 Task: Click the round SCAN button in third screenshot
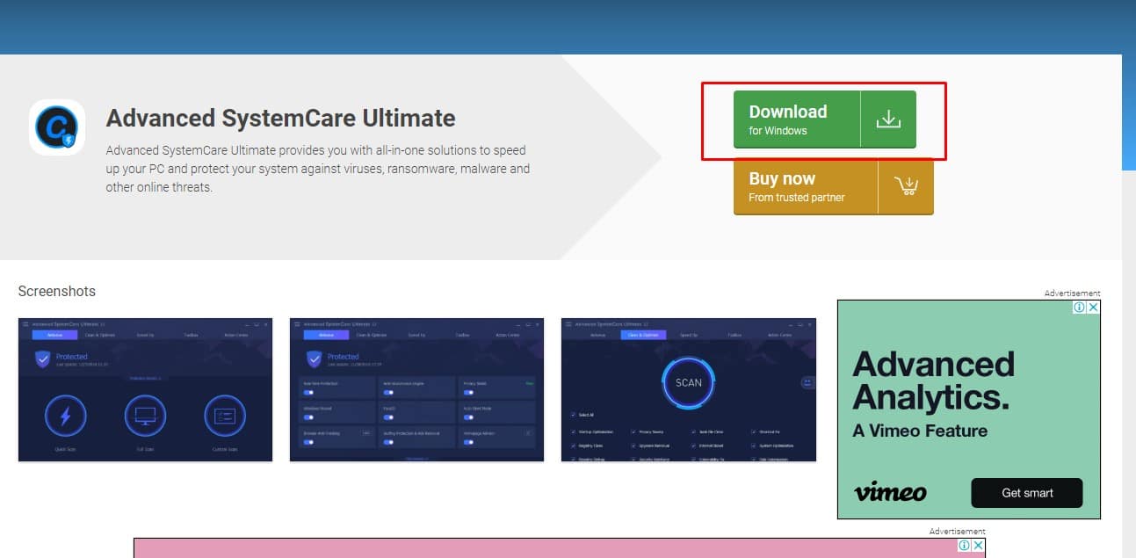coord(689,382)
